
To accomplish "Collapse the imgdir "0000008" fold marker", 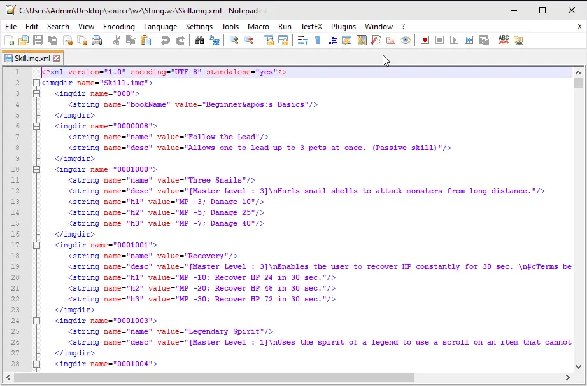I will 36,127.
